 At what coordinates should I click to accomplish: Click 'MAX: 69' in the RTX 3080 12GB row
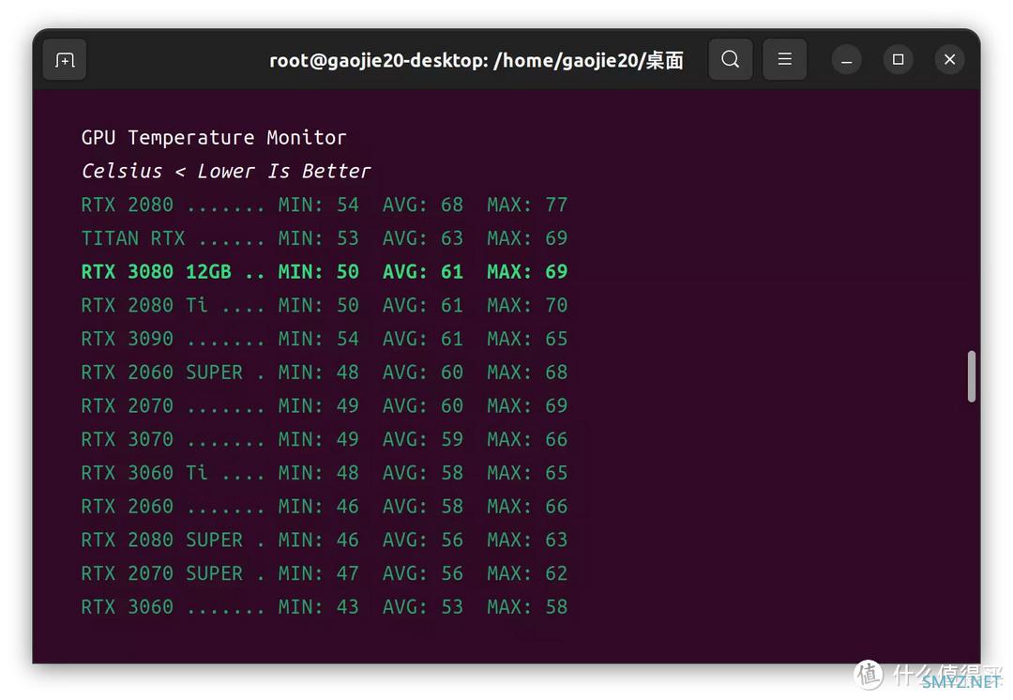click(527, 272)
